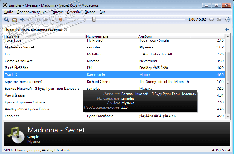This screenshot has height=154, width=234.
Task: Click the open files folder icon
Action: (x=14, y=19)
